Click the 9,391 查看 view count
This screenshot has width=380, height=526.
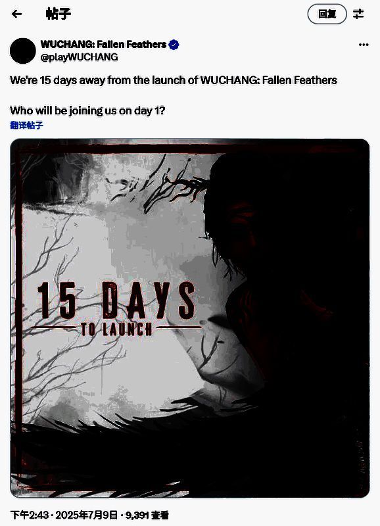click(x=147, y=515)
